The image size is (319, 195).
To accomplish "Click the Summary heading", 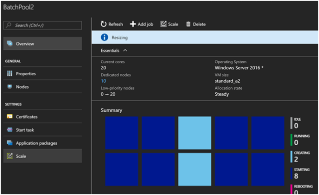I will pyautogui.click(x=111, y=110).
